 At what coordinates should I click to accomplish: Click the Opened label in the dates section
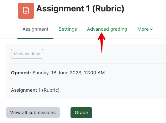pos(21,73)
